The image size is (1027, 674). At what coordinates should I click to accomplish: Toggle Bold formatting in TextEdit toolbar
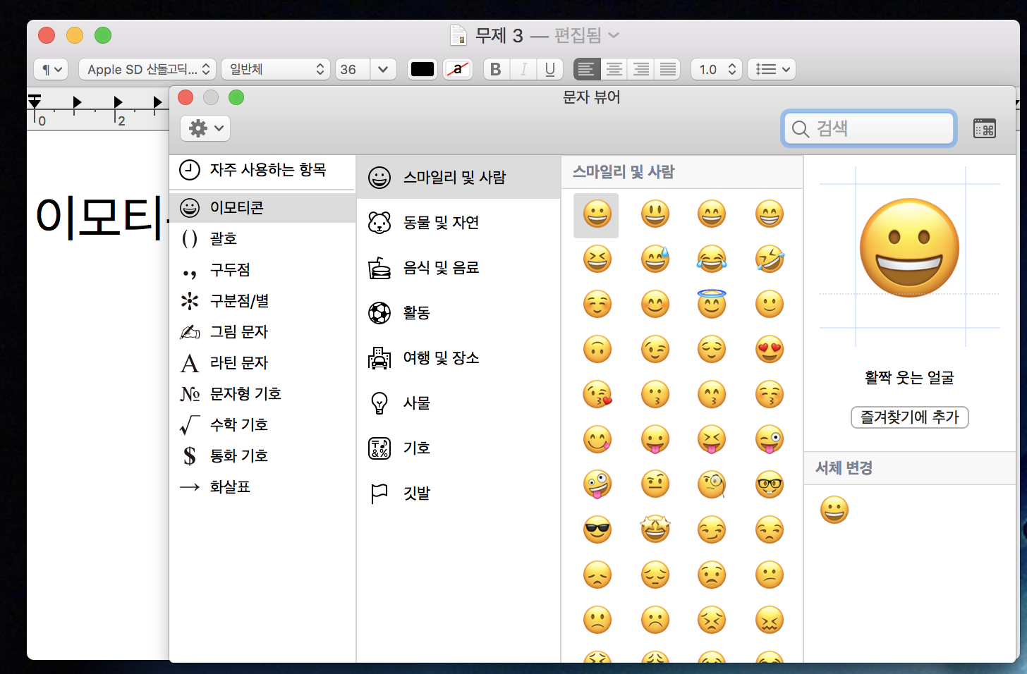pos(496,69)
